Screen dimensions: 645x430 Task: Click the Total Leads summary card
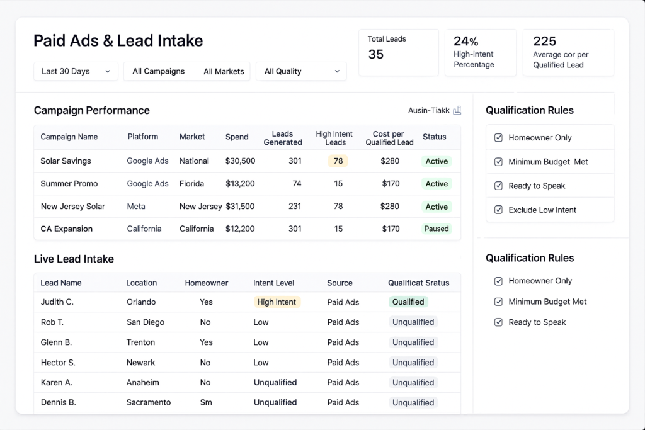point(399,52)
